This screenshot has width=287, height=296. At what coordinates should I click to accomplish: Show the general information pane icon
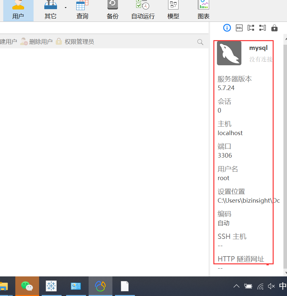tap(227, 28)
